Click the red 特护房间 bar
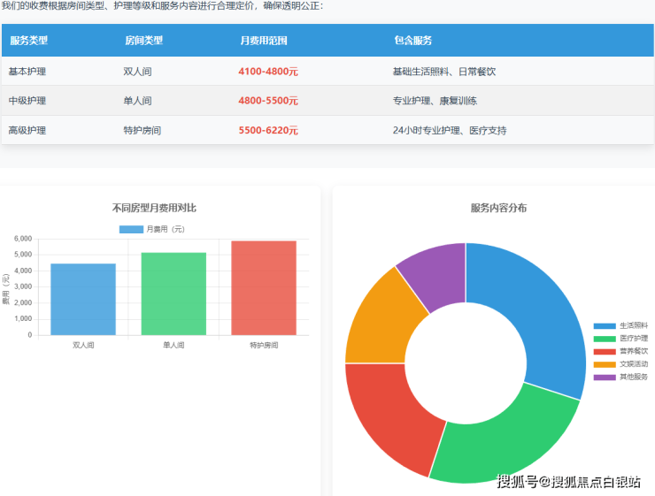655x496 pixels. tap(264, 287)
